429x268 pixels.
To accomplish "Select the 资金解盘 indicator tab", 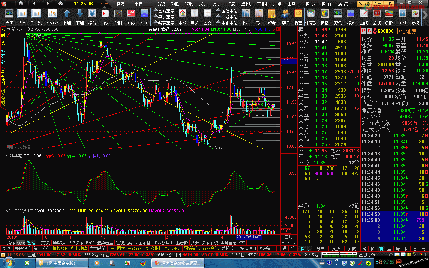I will [142, 242].
